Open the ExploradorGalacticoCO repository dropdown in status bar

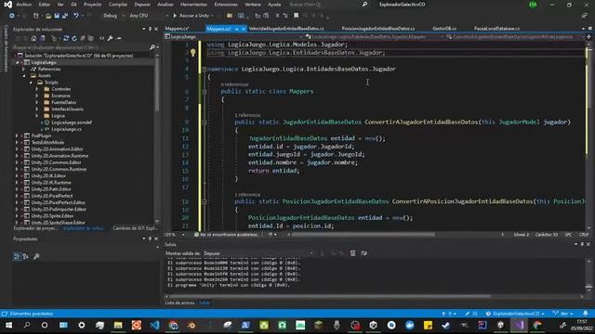click(515, 314)
